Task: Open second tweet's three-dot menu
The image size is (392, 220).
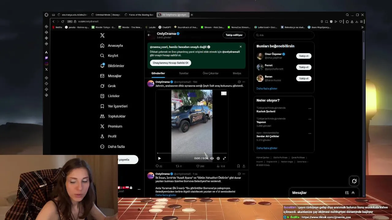Action: click(x=244, y=174)
